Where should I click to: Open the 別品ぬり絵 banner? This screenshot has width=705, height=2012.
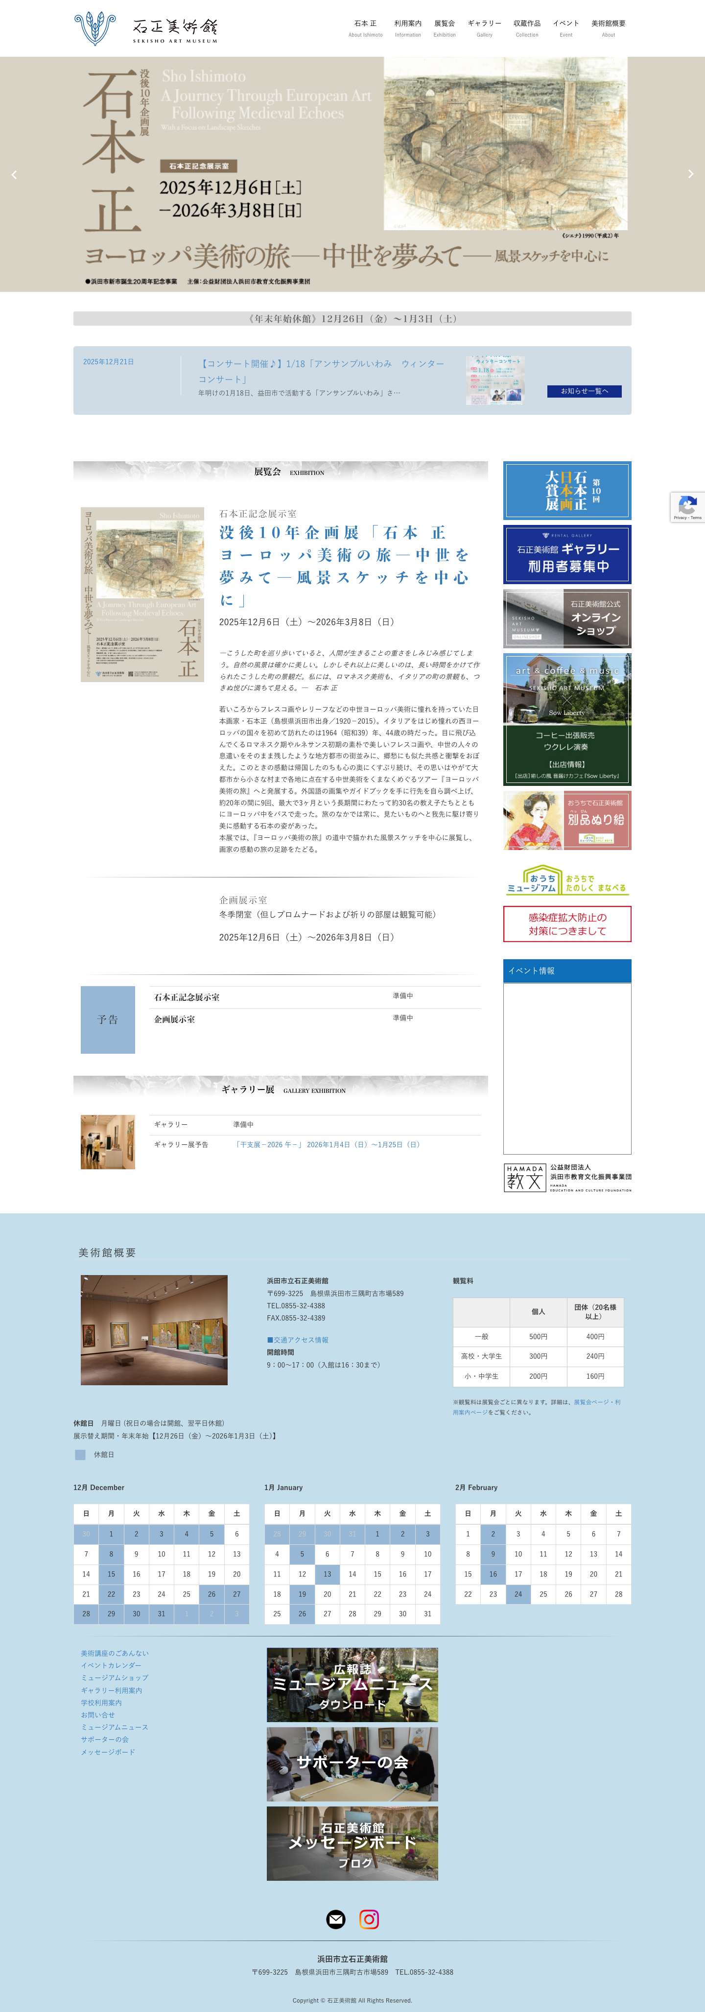pyautogui.click(x=567, y=820)
